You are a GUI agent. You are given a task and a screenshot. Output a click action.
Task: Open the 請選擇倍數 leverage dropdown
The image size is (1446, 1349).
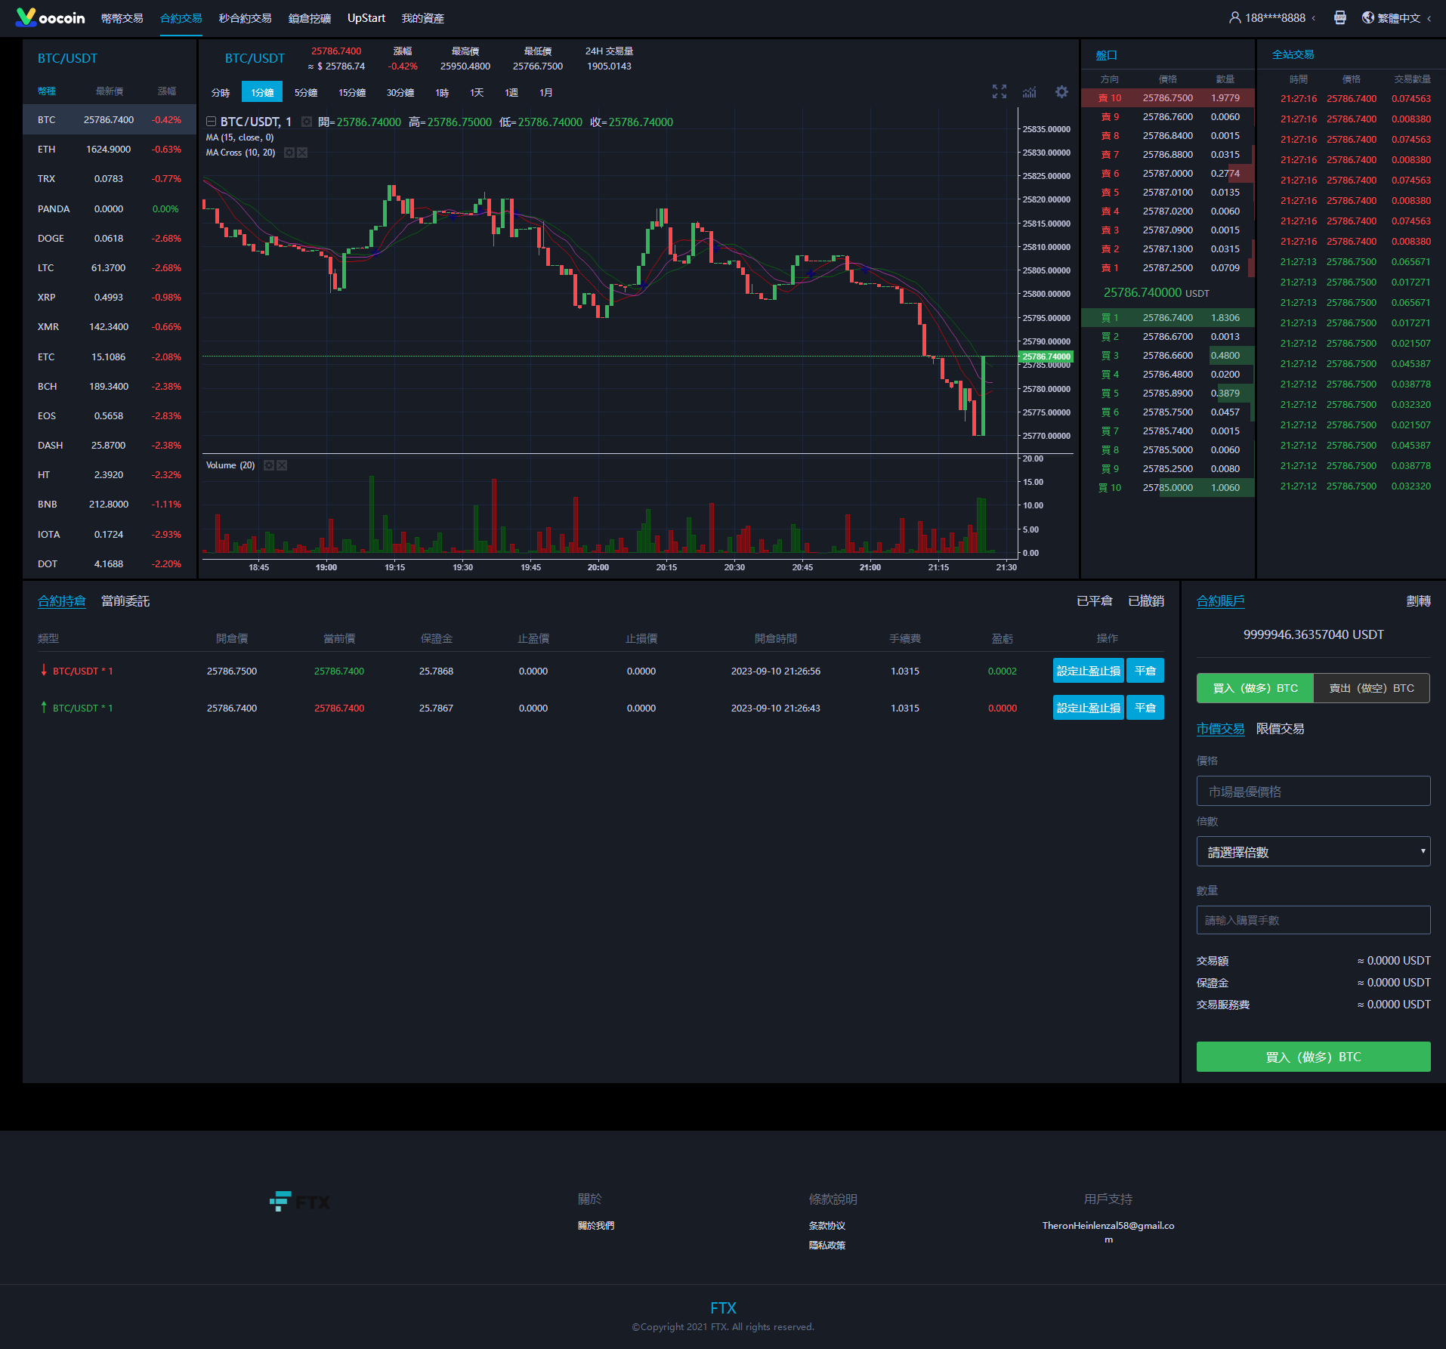coord(1313,851)
